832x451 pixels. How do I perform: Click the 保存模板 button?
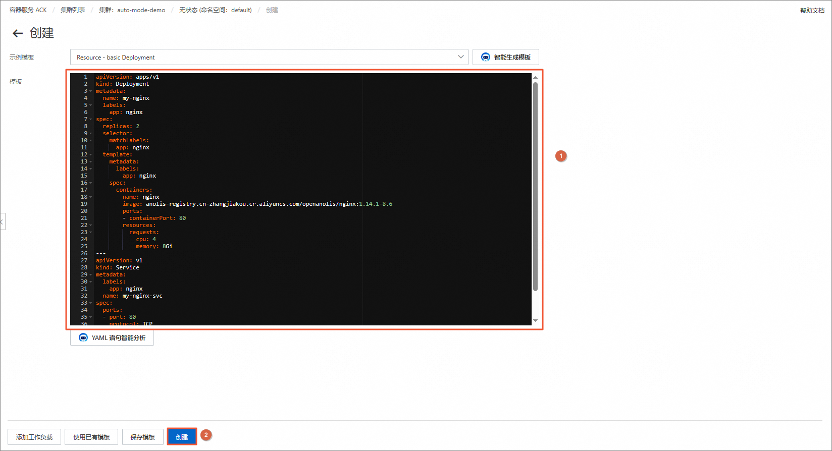click(143, 437)
